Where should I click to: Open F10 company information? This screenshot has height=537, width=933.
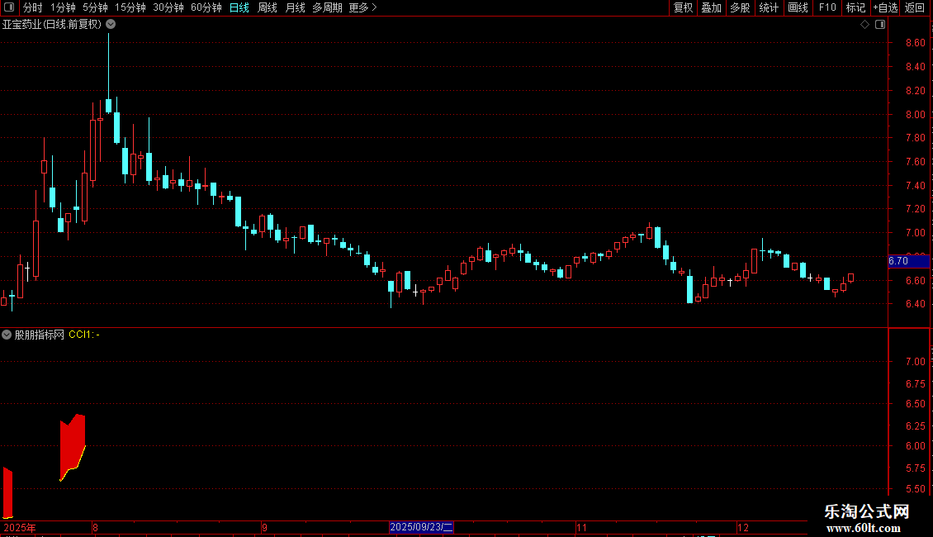pos(827,7)
